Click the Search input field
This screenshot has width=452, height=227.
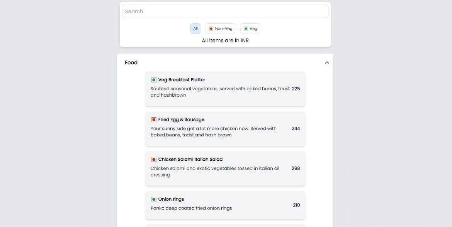click(225, 11)
